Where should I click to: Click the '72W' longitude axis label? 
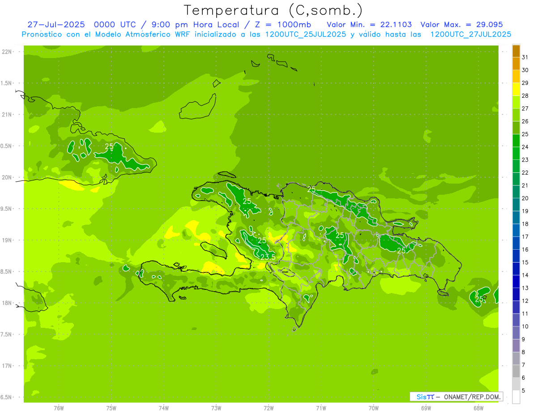click(x=269, y=408)
